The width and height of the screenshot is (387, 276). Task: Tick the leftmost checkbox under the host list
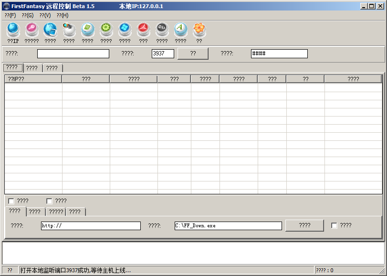tap(11, 201)
